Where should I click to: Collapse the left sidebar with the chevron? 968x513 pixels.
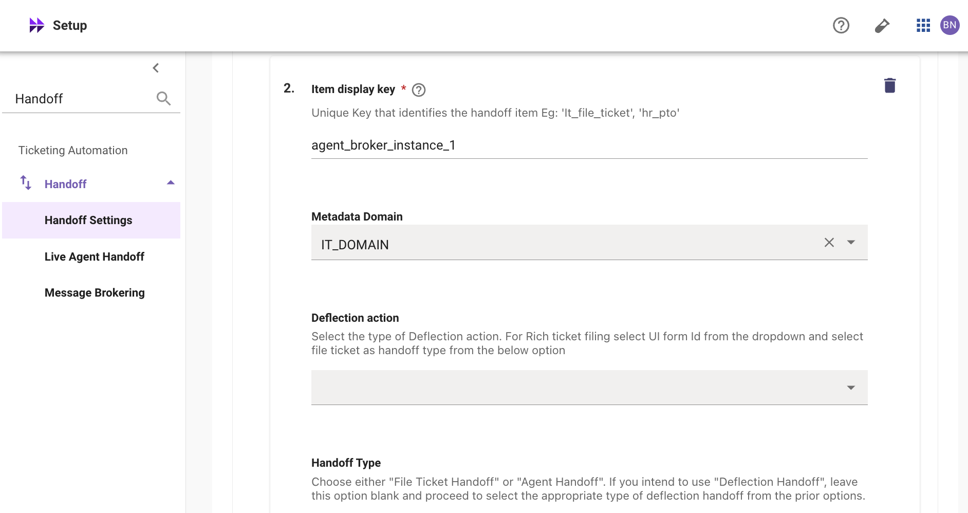pyautogui.click(x=156, y=68)
